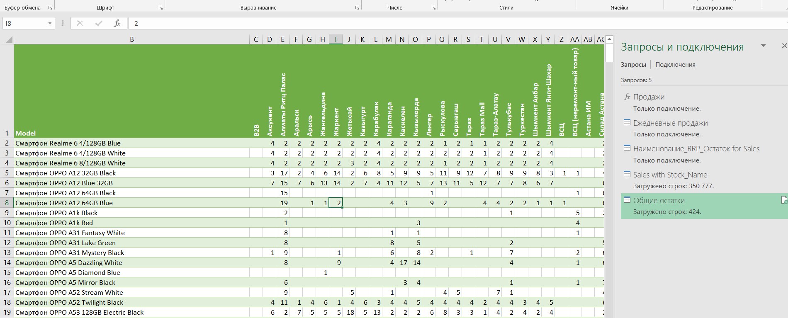Open the Font group dialog launcher

coord(161,7)
